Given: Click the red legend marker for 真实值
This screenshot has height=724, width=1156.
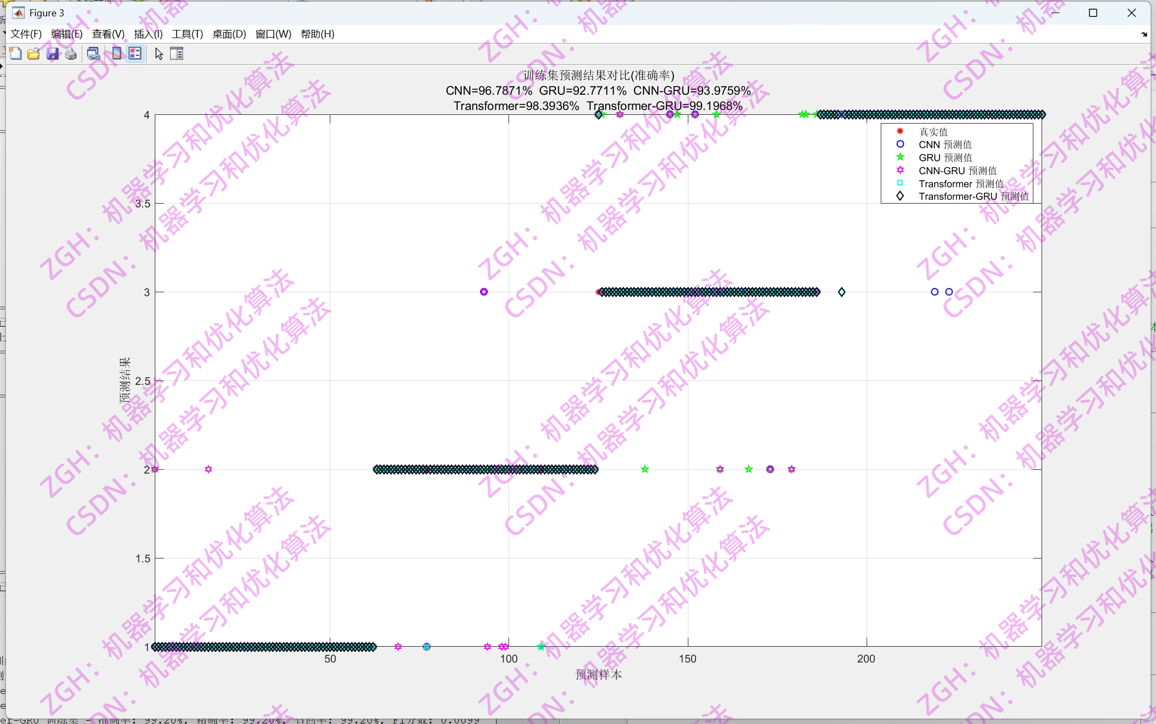Looking at the screenshot, I should pos(900,132).
